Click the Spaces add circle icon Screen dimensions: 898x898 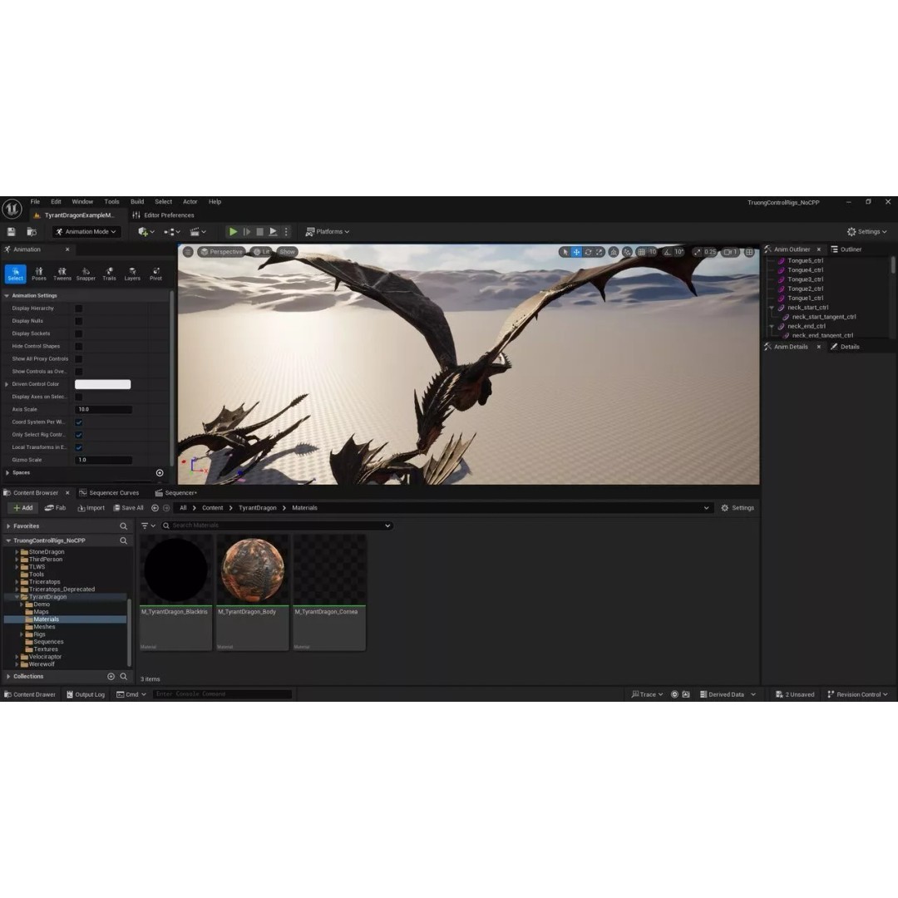tap(160, 473)
